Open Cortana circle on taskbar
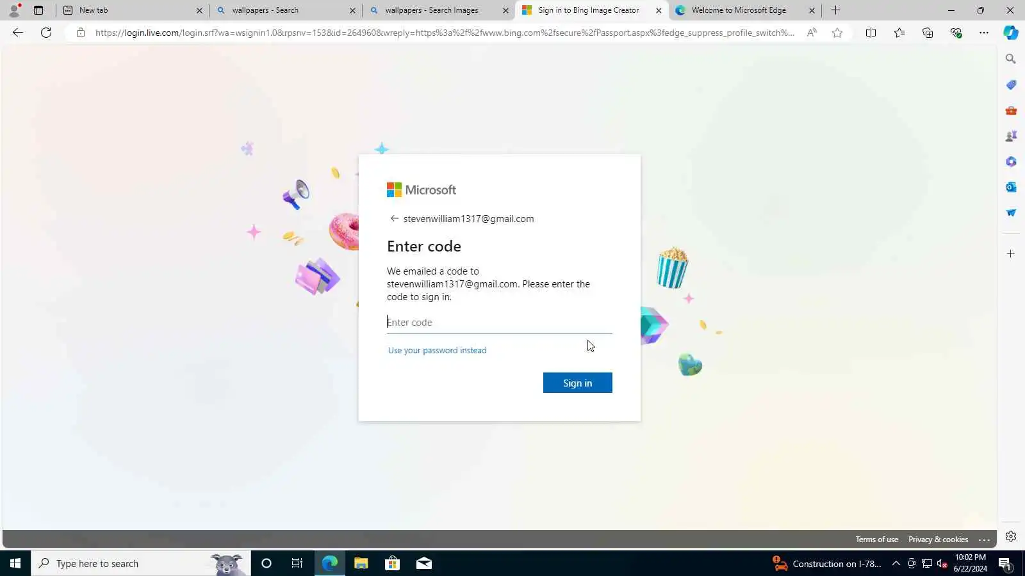Screen dimensions: 1025x576 click(266, 563)
